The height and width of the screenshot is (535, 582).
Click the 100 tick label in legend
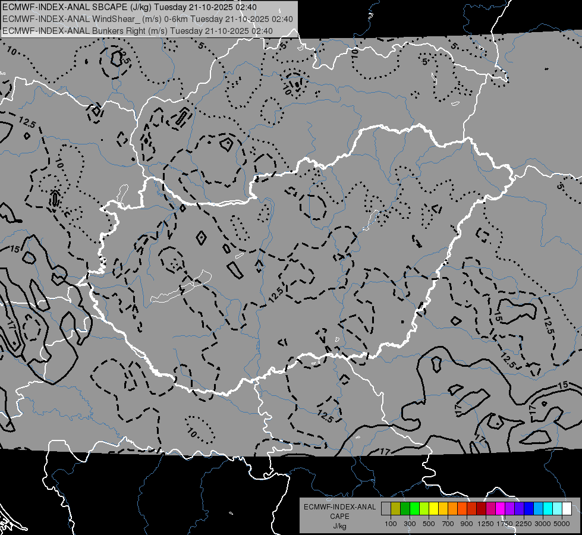[x=391, y=524]
